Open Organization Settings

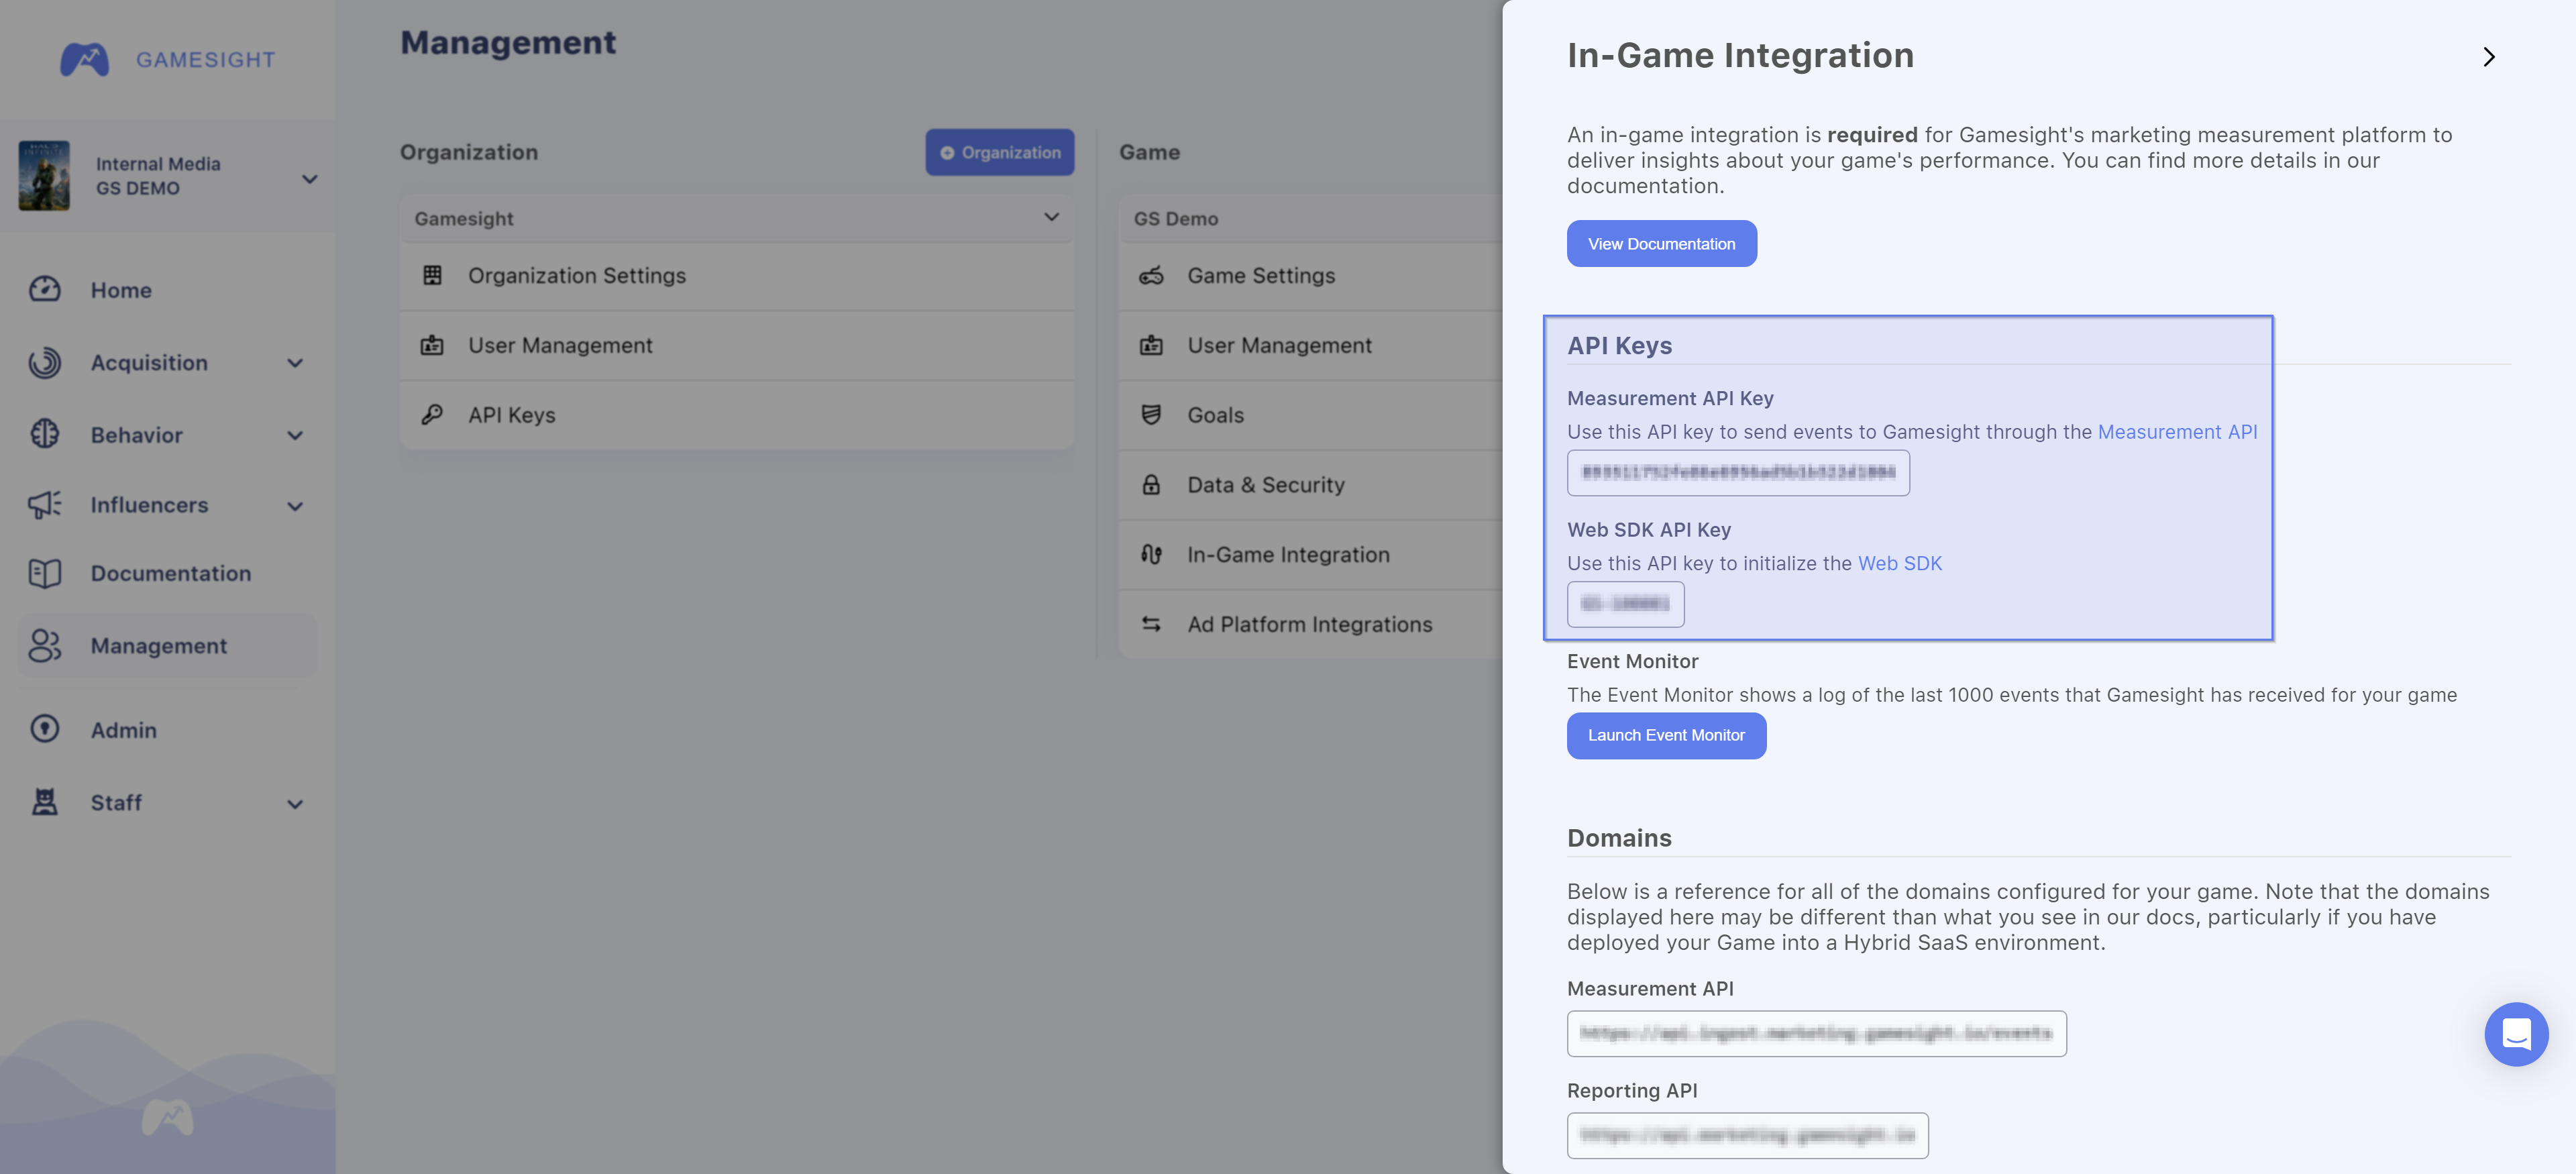(737, 275)
